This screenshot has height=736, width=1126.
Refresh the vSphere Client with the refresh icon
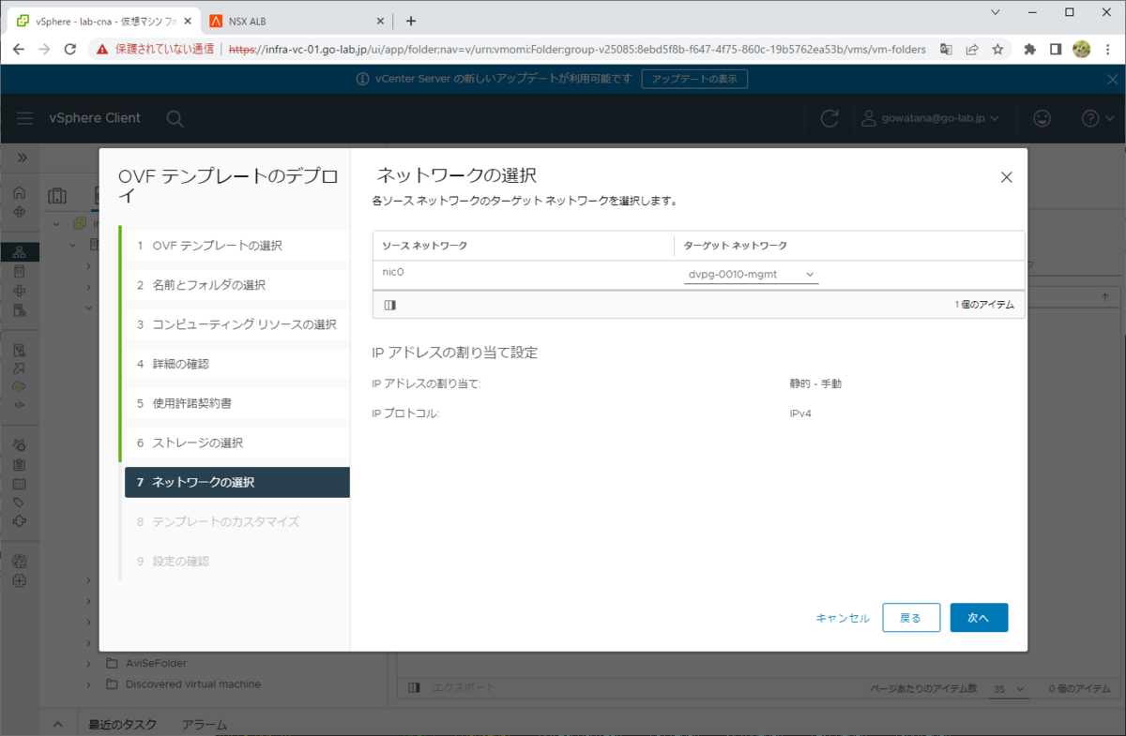[829, 118]
